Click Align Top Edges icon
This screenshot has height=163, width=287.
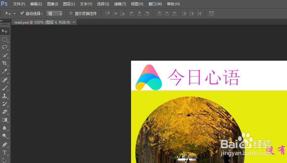[x=108, y=13]
